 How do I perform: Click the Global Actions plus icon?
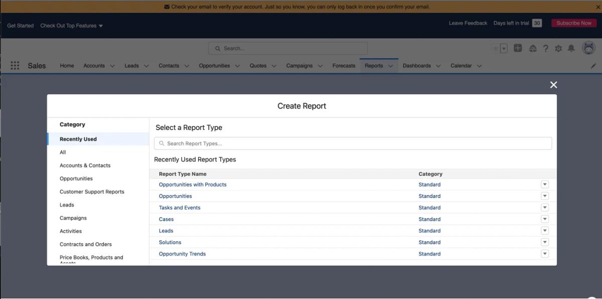coord(518,48)
